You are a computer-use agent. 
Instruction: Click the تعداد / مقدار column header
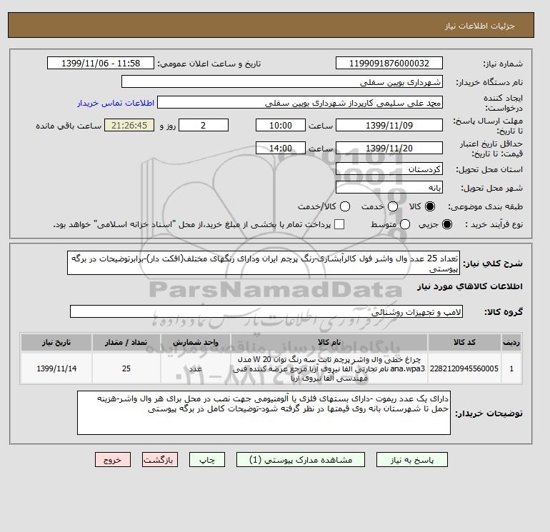pos(126,342)
